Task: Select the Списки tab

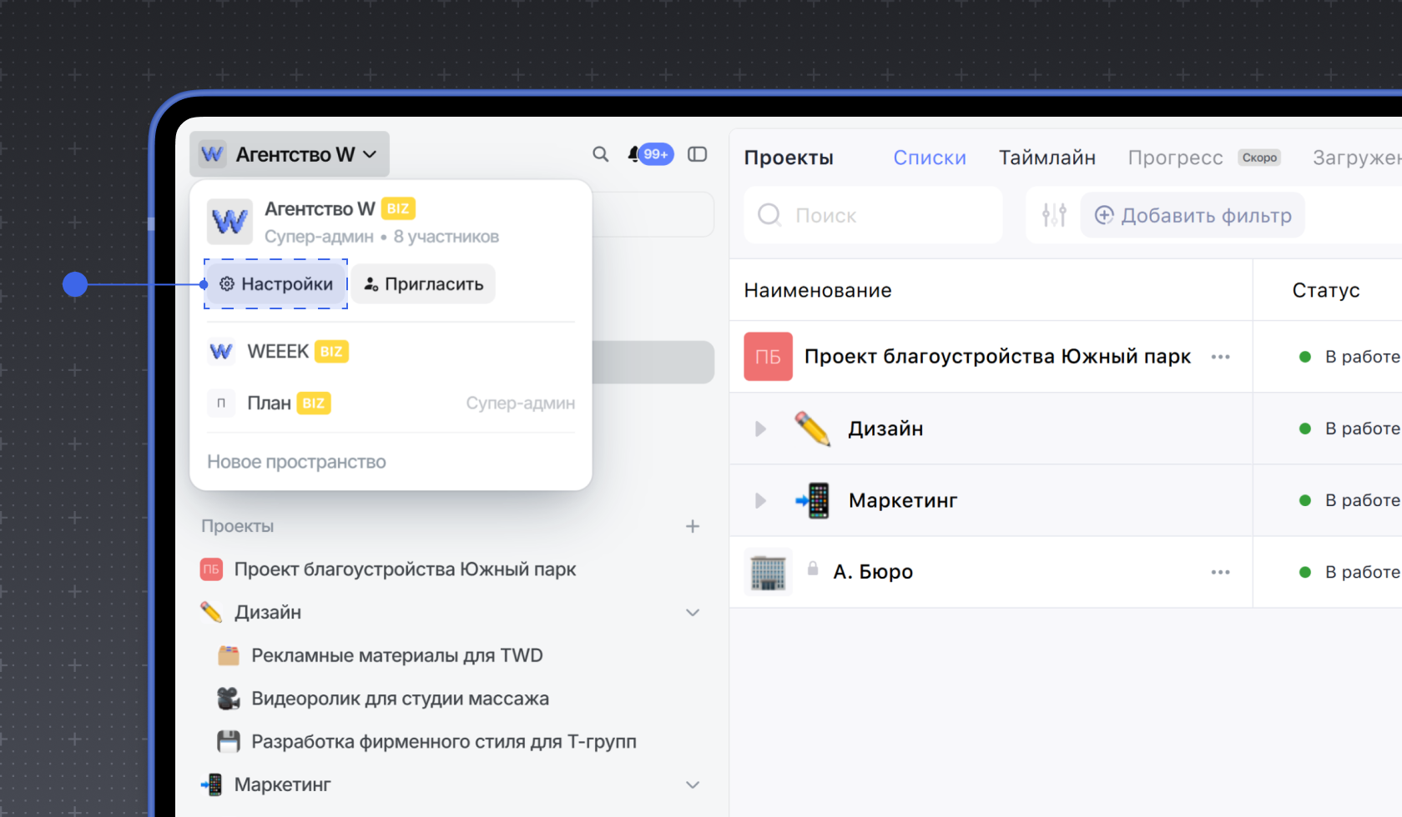Action: (x=929, y=158)
